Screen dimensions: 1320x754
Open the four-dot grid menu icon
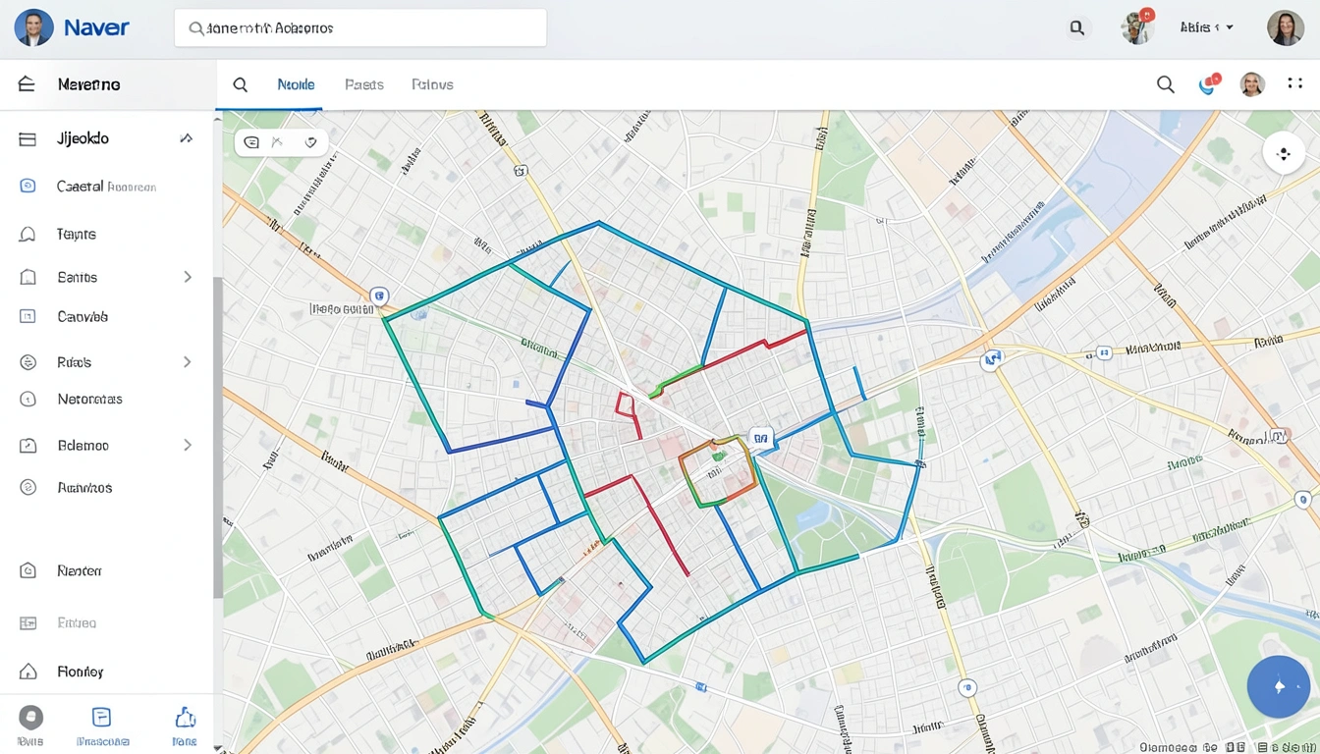tap(1295, 85)
